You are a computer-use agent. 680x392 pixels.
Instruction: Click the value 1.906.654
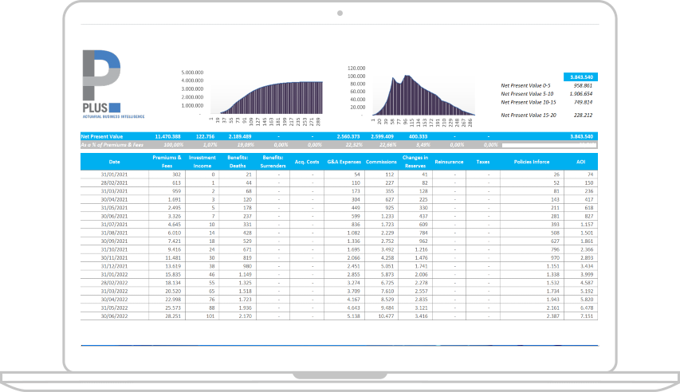click(580, 94)
